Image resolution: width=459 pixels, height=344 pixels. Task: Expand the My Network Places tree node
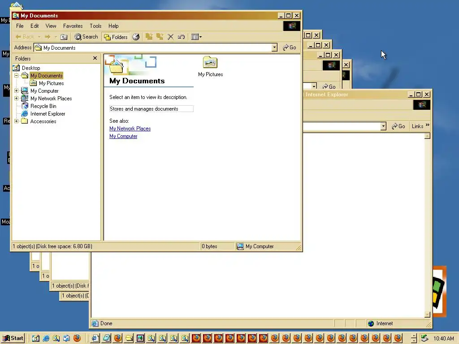click(x=17, y=98)
